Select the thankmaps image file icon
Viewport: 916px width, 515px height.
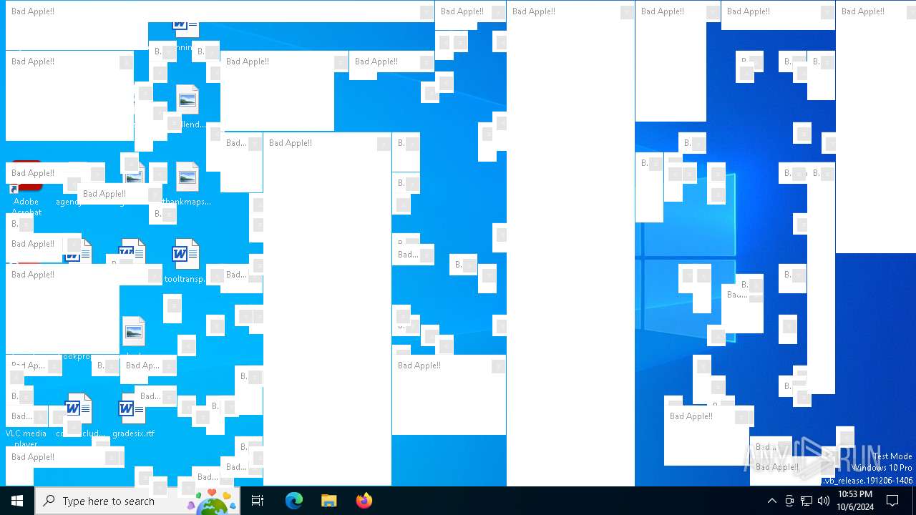187,177
